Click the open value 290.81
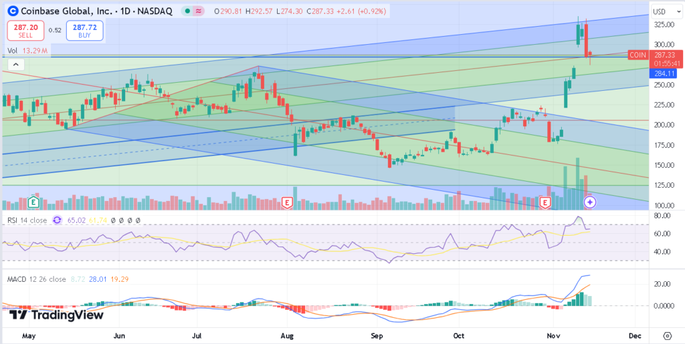Viewport: 685px width, 344px height. click(232, 12)
